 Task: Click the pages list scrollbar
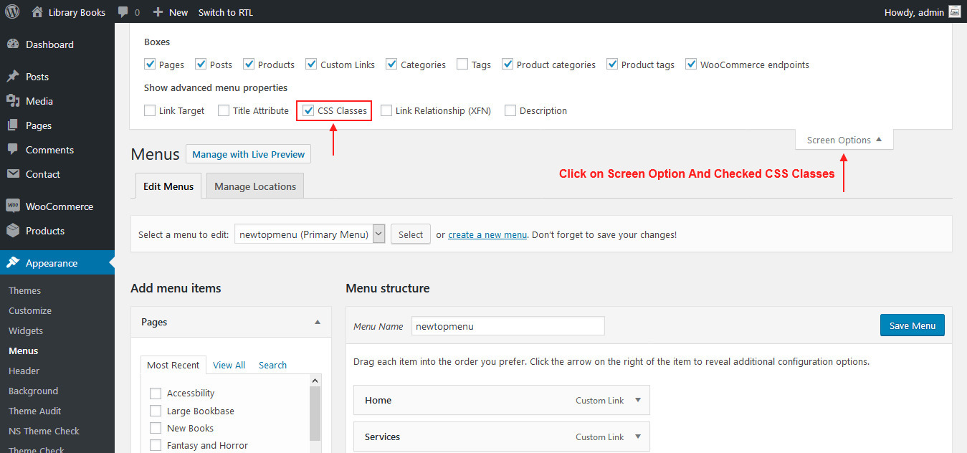pos(315,414)
